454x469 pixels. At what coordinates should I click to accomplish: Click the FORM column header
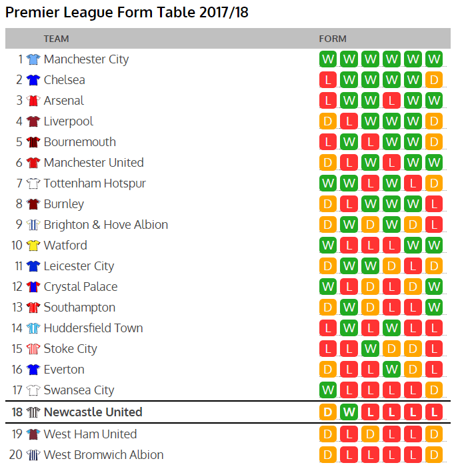[x=333, y=39]
